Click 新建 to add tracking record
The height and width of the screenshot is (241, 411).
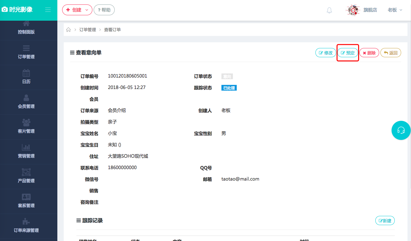coord(385,221)
